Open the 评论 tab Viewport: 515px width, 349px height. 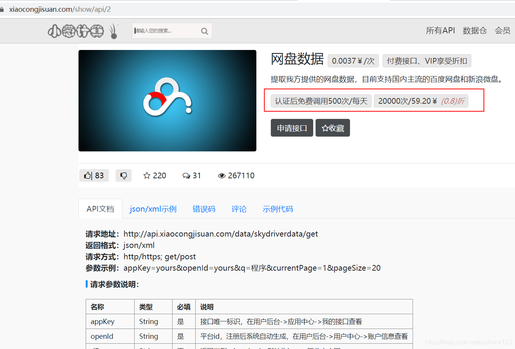[239, 209]
